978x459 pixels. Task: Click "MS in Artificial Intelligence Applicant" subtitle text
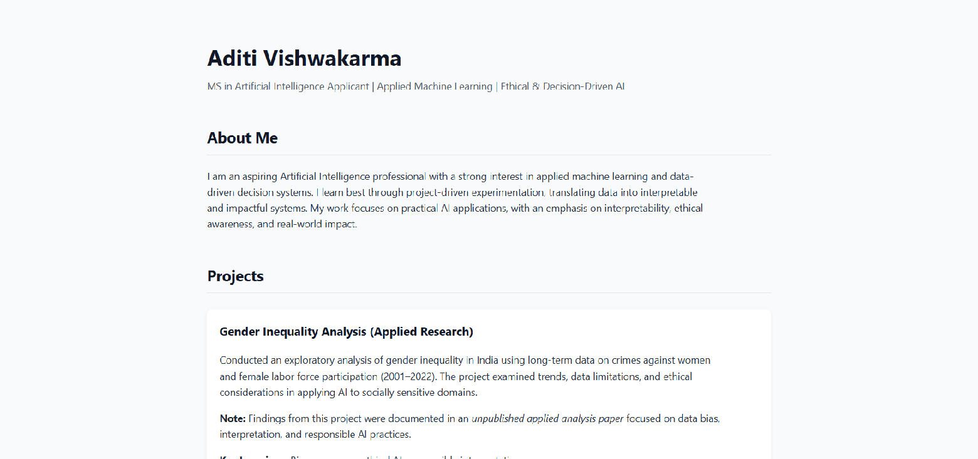pyautogui.click(x=288, y=86)
